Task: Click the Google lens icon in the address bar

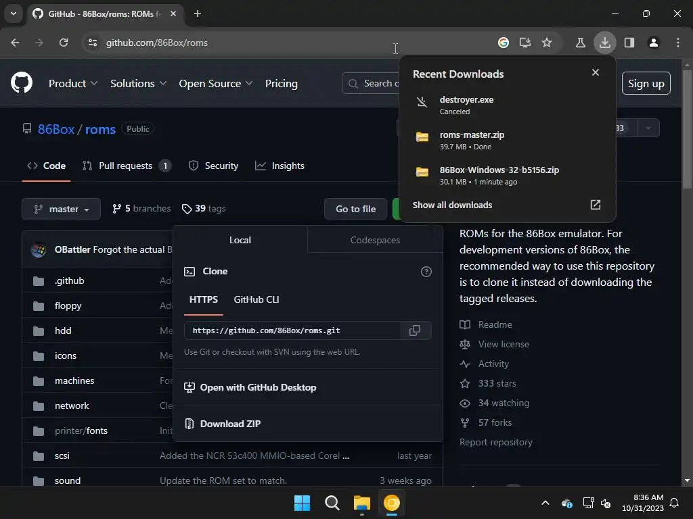Action: 503,43
